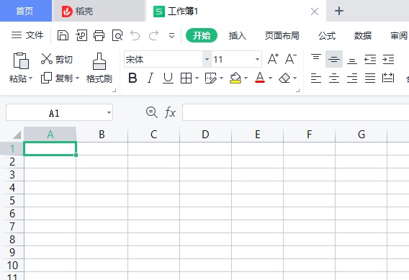
Task: Switch to 公式 ribbon tab
Action: click(x=327, y=35)
